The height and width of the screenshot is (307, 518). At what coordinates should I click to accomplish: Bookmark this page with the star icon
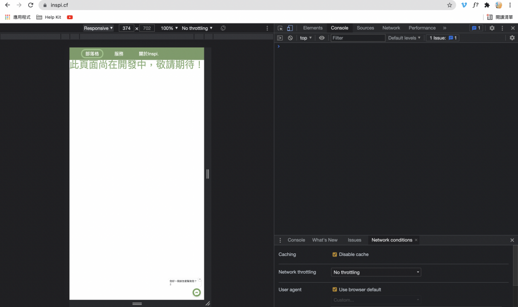click(x=449, y=5)
